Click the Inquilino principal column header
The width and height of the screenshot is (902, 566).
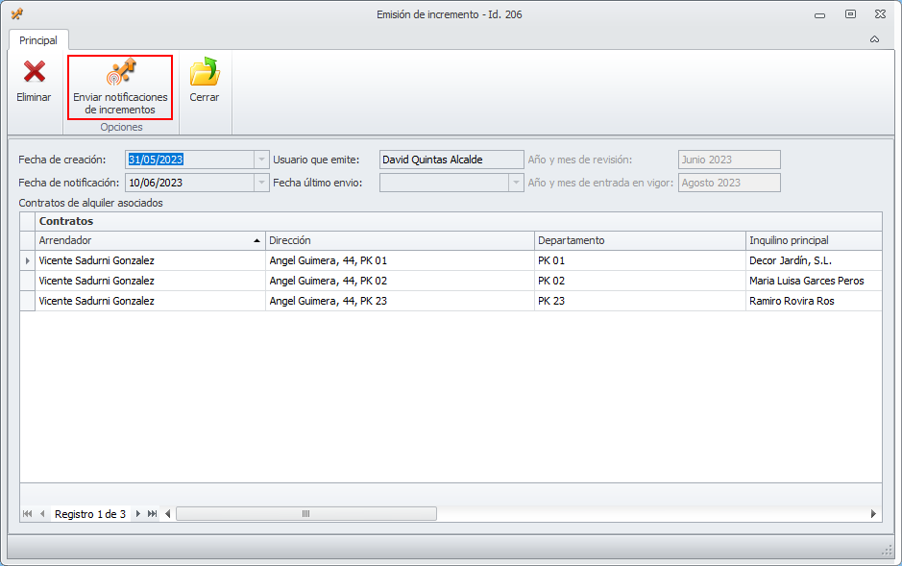(x=814, y=240)
